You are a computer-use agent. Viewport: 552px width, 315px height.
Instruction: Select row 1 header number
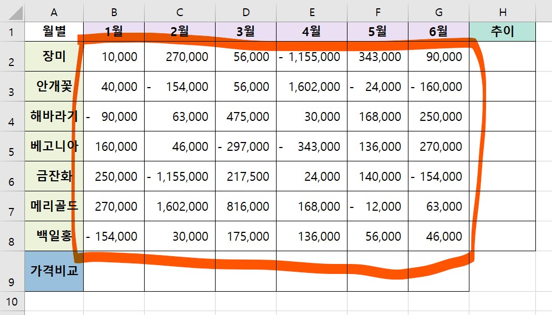click(x=12, y=32)
